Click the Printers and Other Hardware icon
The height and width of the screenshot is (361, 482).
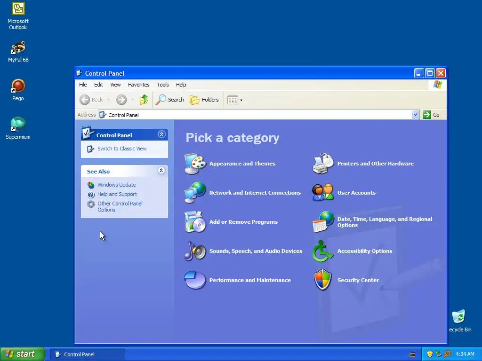pos(323,163)
